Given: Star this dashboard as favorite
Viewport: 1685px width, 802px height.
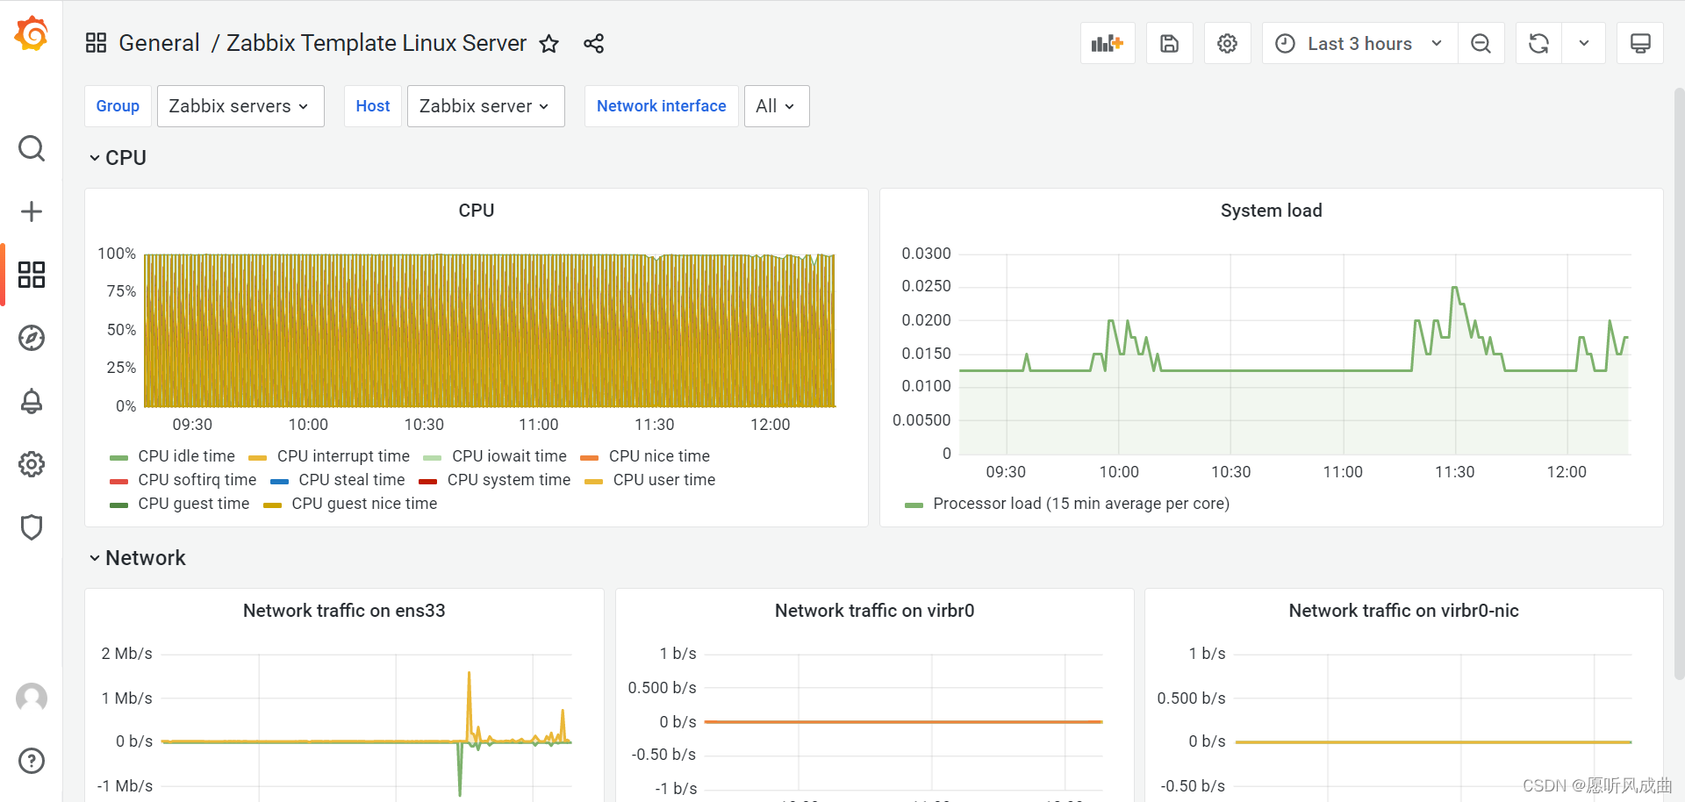Looking at the screenshot, I should (x=549, y=43).
